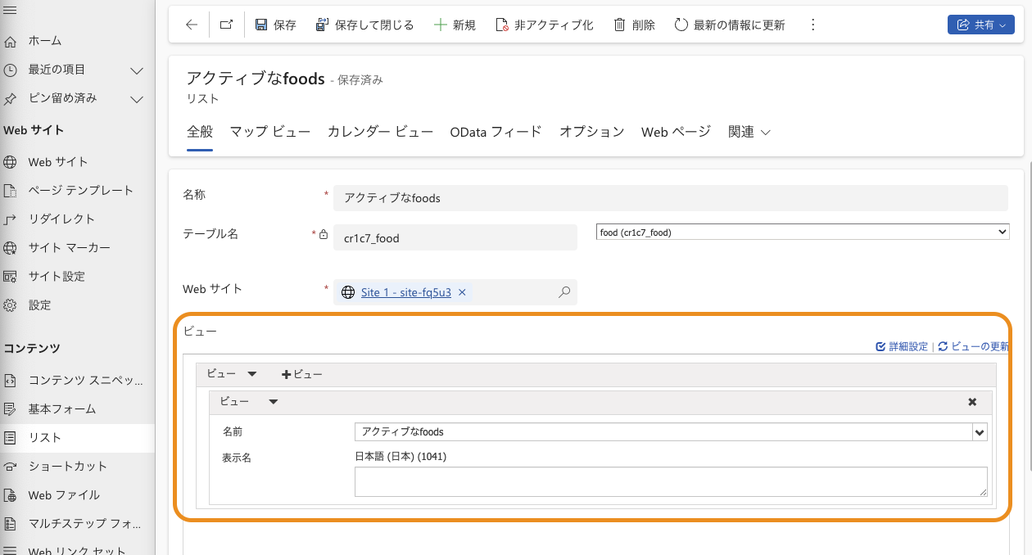Click the 表示名 text area
This screenshot has width=1032, height=555.
670,481
